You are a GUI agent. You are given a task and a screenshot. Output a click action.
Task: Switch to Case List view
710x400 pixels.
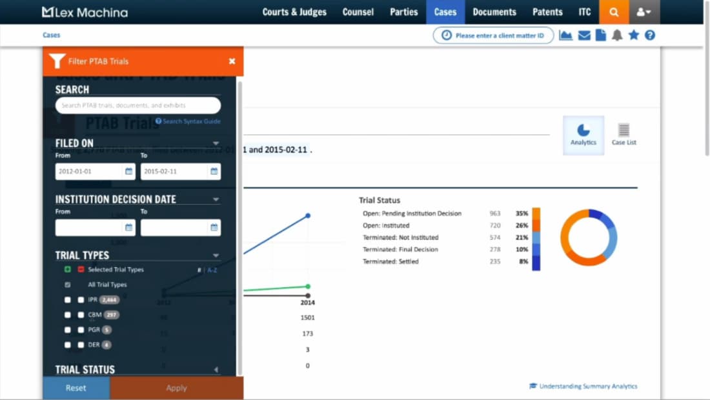point(624,135)
